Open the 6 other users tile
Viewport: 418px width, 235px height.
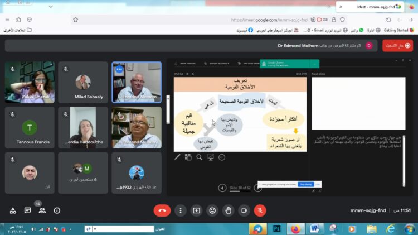click(83, 173)
